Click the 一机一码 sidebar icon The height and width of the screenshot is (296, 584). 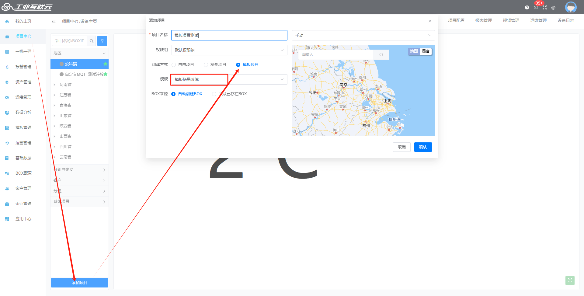[x=7, y=52]
